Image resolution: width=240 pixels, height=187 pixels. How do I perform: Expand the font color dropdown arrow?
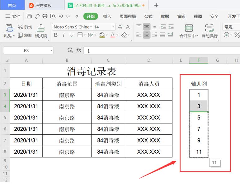click(117, 35)
